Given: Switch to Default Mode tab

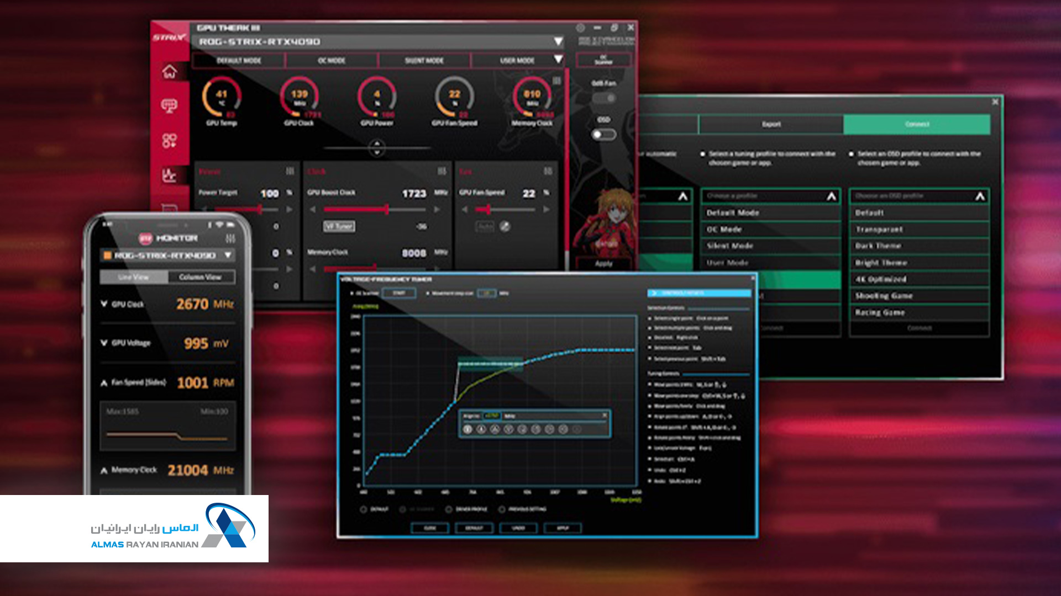Looking at the screenshot, I should coord(239,60).
